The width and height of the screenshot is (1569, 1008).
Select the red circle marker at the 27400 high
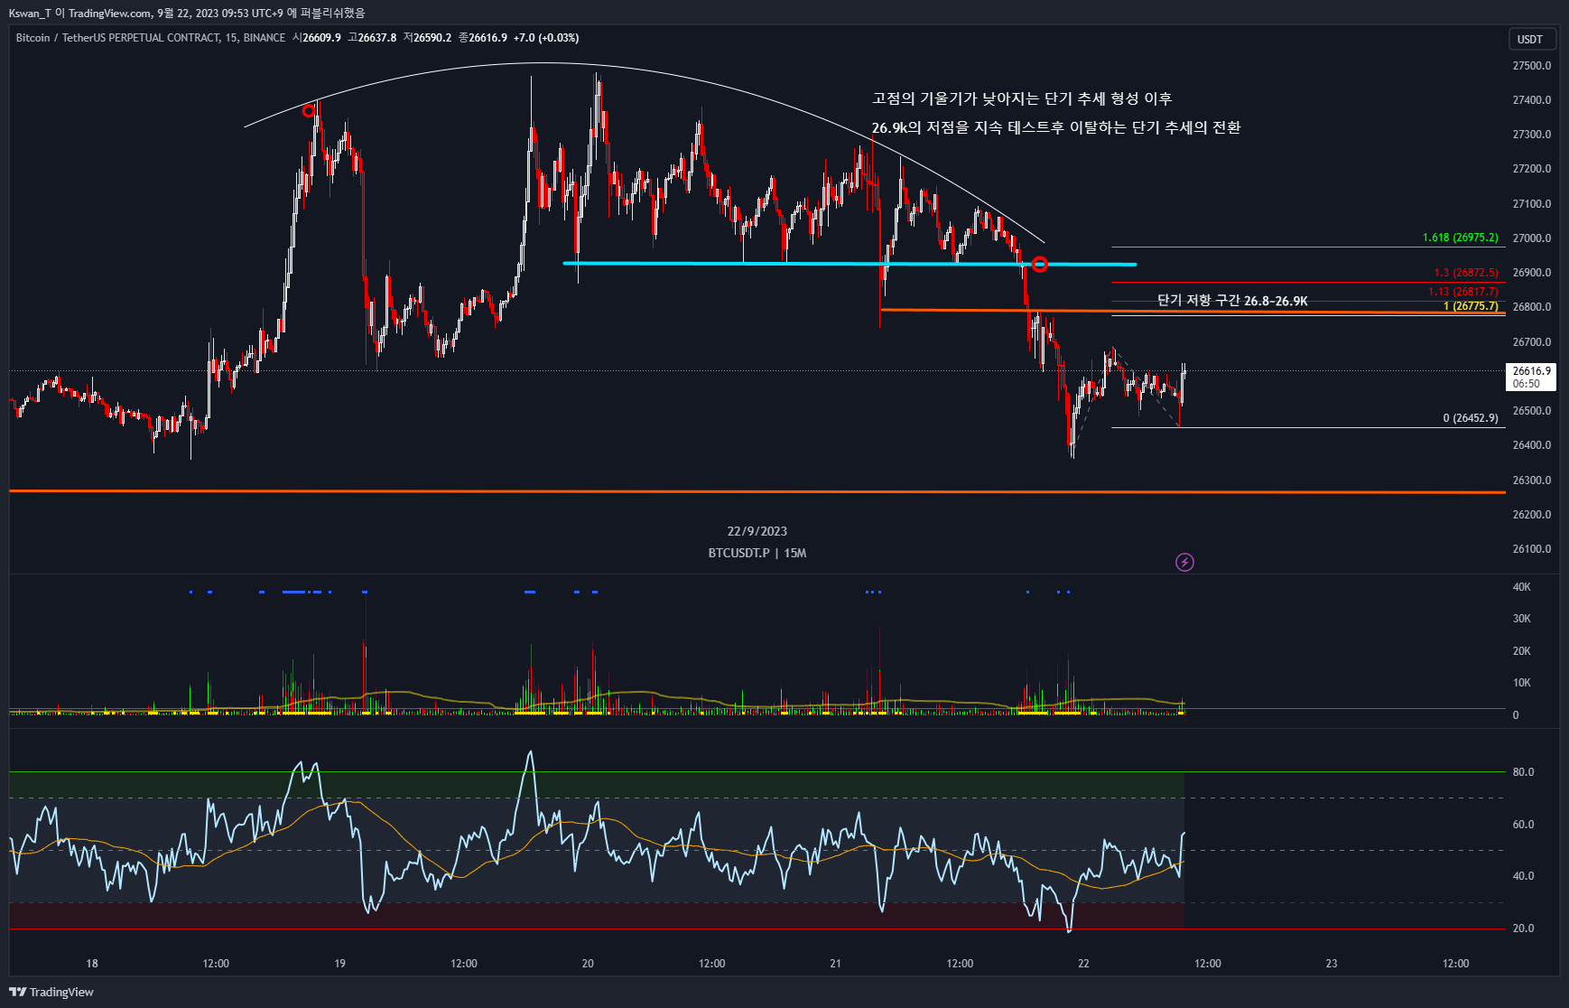tap(309, 111)
